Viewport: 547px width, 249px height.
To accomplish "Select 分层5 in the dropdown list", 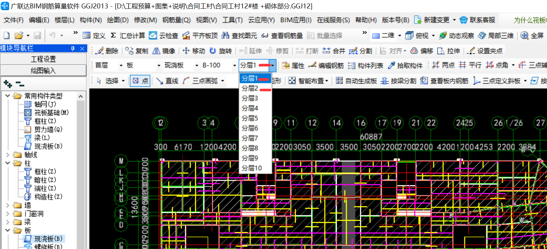I will pos(255,118).
